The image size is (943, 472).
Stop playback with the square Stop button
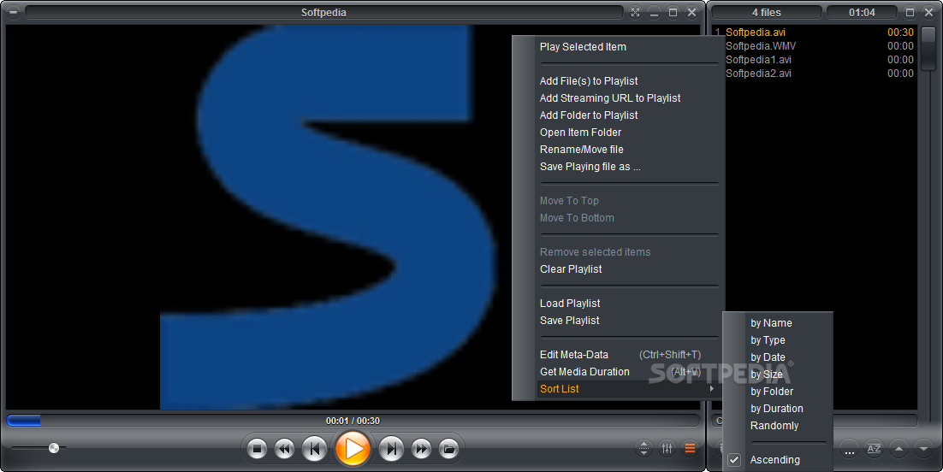pos(257,449)
